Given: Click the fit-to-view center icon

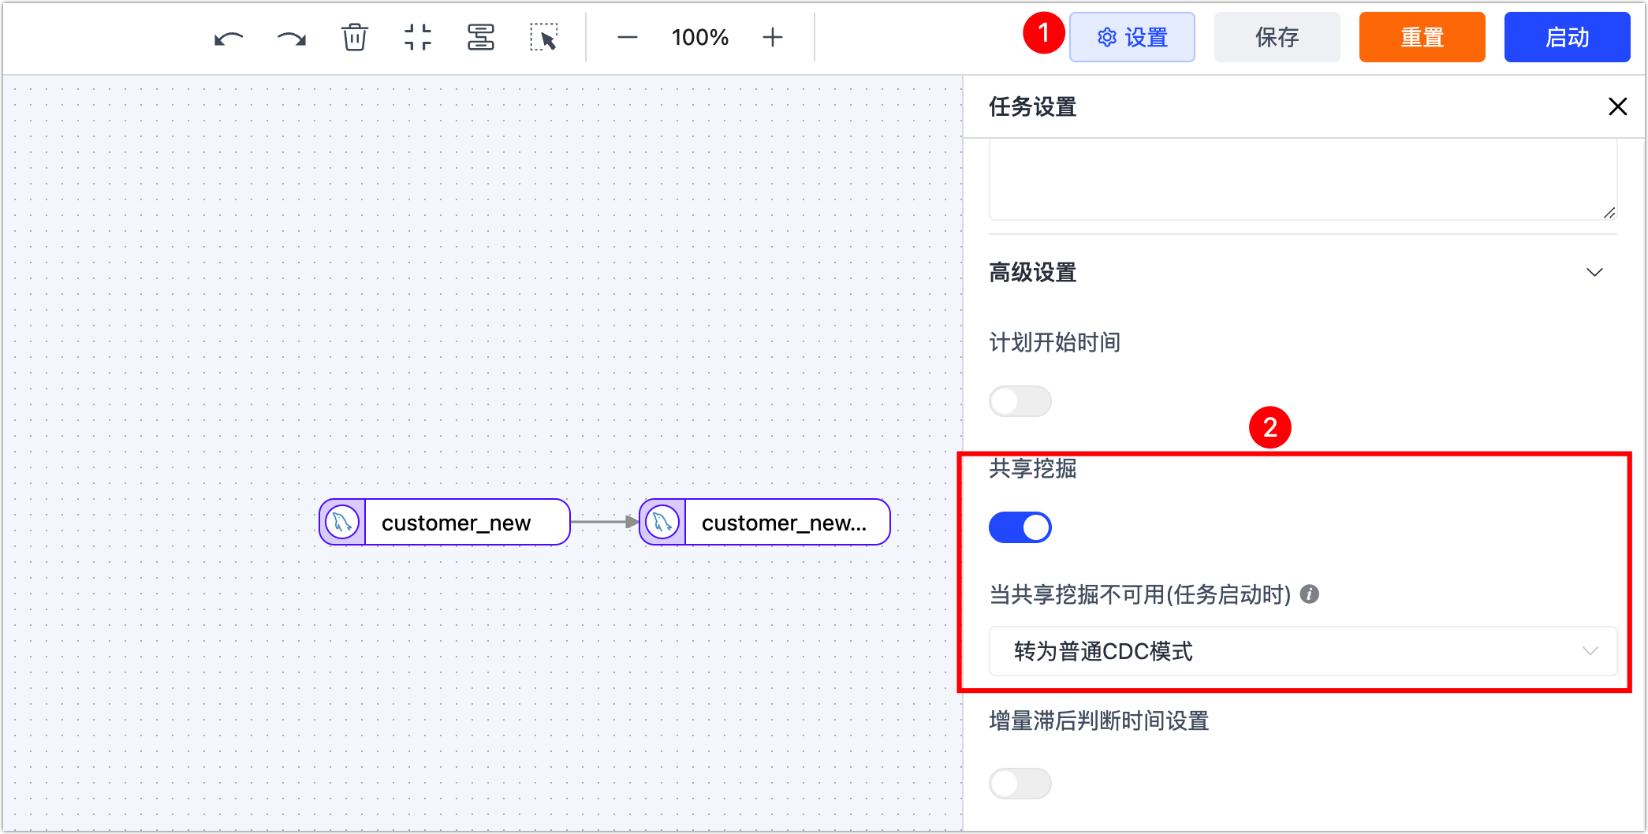Looking at the screenshot, I should 417,37.
